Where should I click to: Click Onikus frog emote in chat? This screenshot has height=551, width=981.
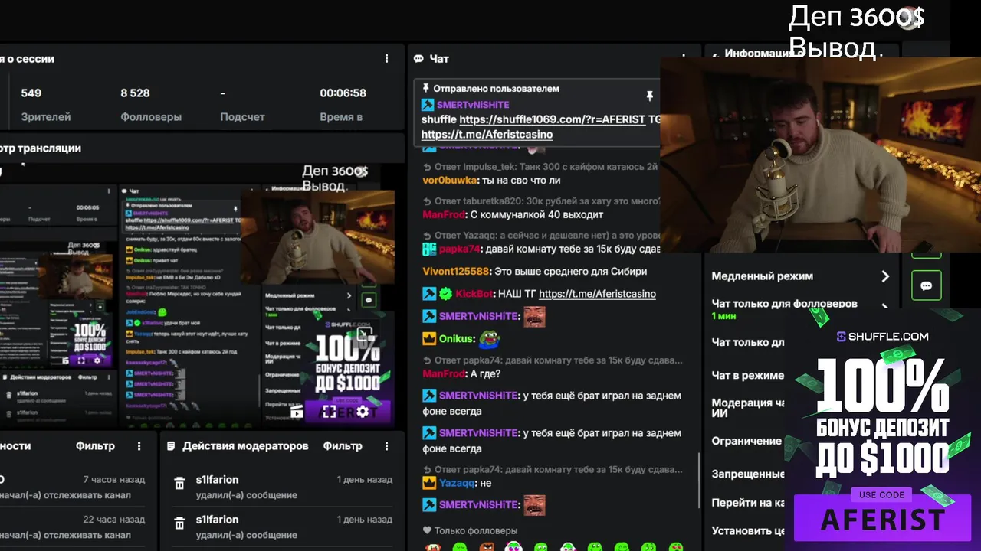point(490,338)
